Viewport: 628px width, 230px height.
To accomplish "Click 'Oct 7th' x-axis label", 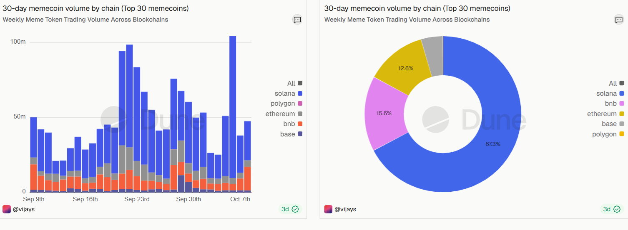I will coord(240,199).
